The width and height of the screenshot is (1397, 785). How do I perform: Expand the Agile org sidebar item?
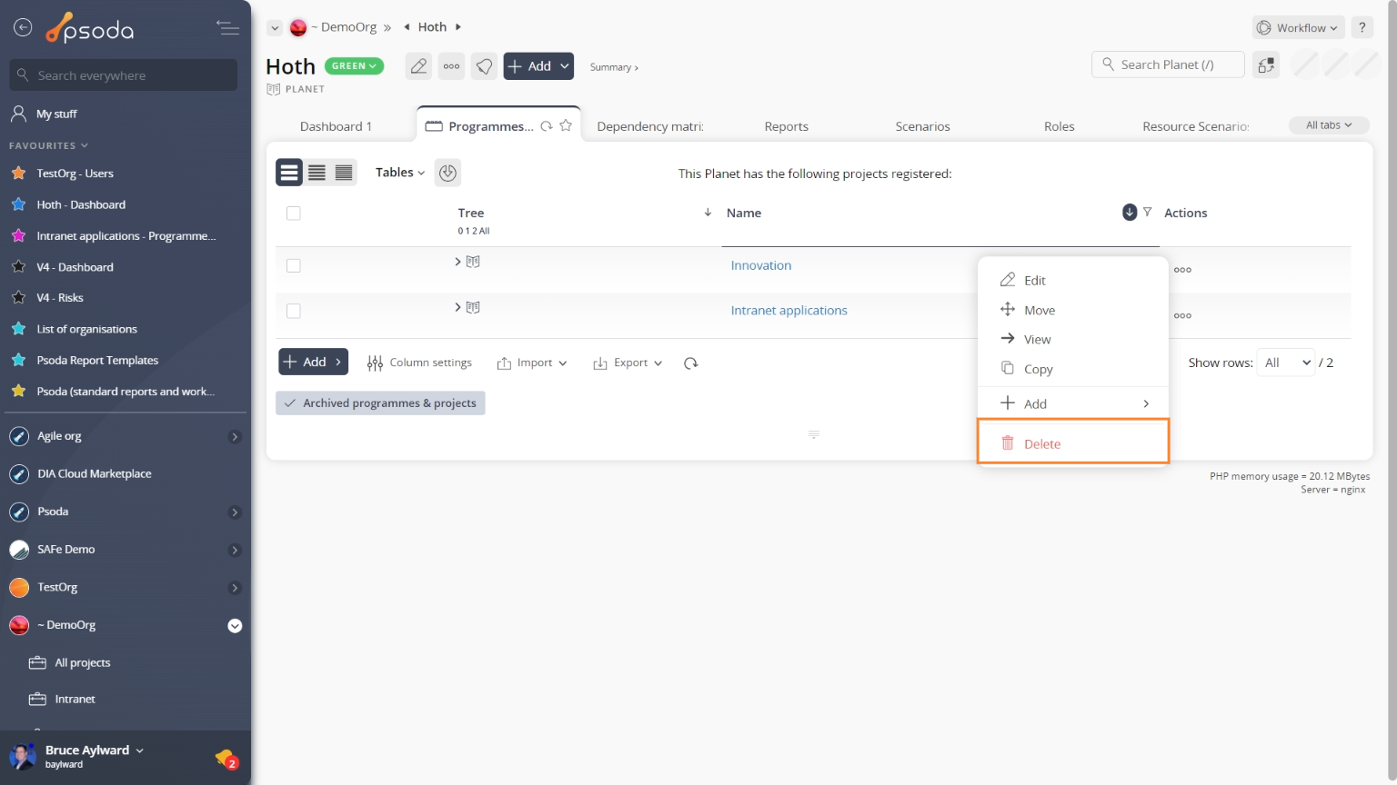pos(235,437)
